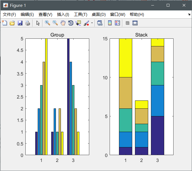The width and height of the screenshot is (192, 171).
Task: Open the 插入(I) menu
Action: point(63,15)
